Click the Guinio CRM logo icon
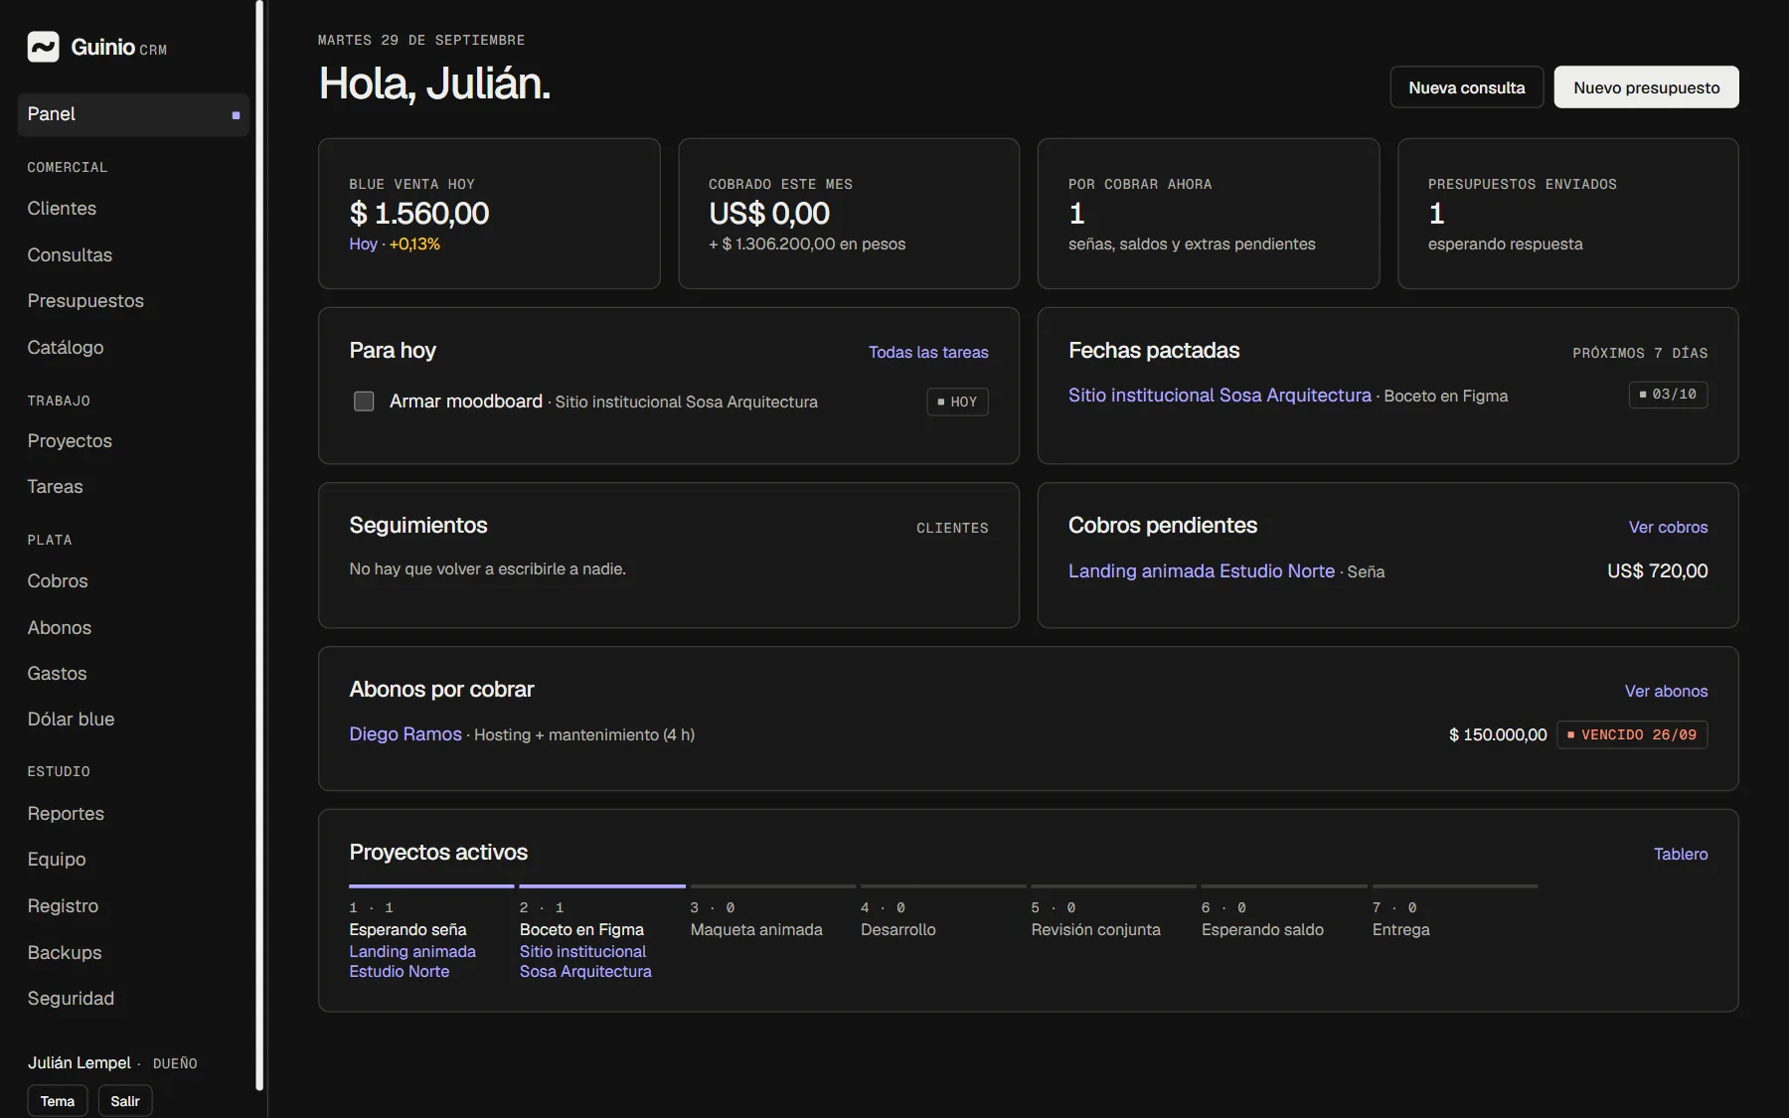 click(x=43, y=47)
